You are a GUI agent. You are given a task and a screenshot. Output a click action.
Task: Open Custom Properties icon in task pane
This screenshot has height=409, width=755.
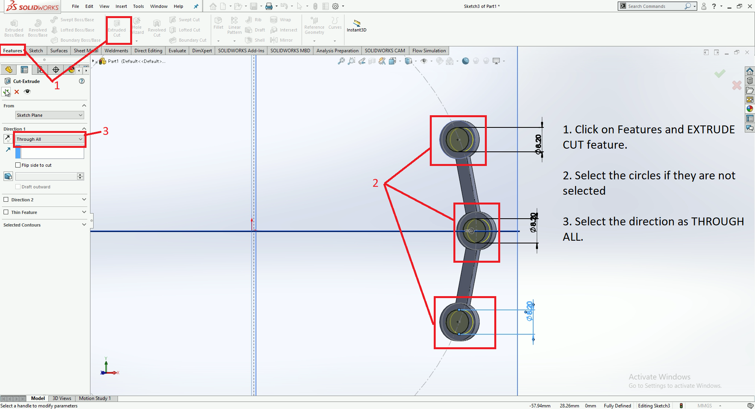coord(750,118)
